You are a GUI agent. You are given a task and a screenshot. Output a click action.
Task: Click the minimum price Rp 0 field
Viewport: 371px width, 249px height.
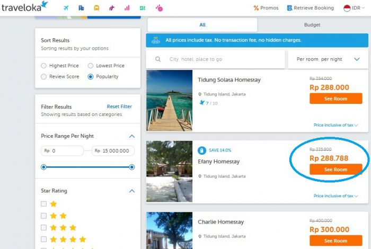coord(63,151)
